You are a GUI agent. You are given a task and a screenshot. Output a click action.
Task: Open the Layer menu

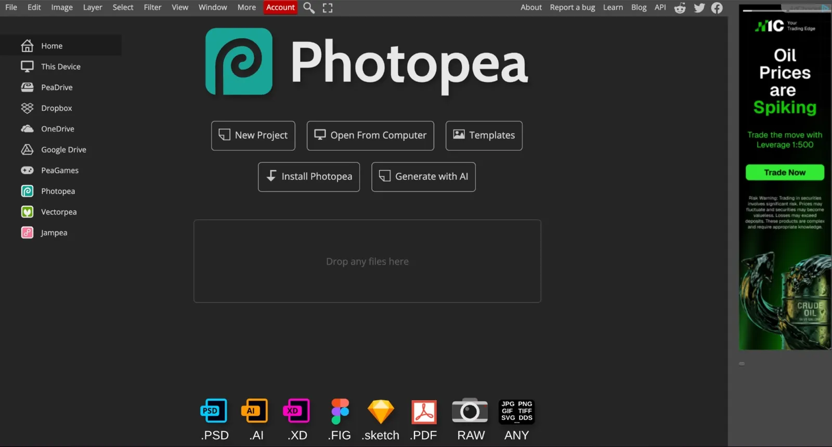coord(93,7)
